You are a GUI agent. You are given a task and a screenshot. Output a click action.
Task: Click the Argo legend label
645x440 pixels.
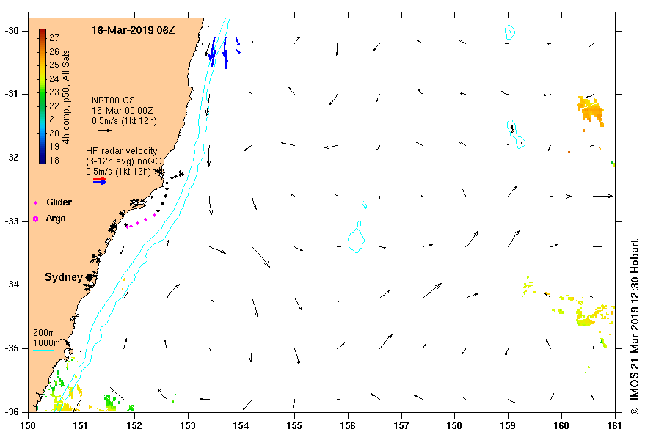pos(56,219)
